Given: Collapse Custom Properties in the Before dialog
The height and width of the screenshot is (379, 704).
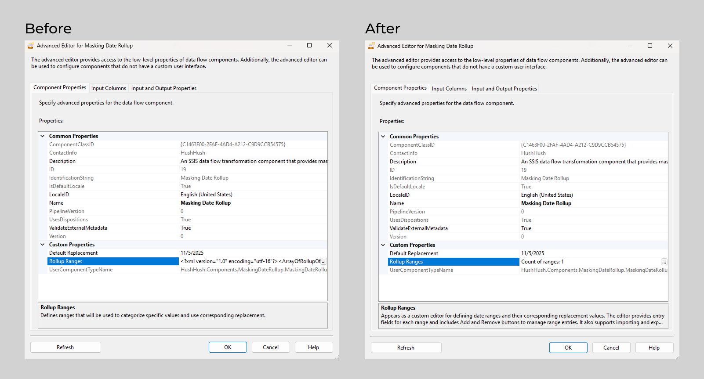Looking at the screenshot, I should pyautogui.click(x=43, y=245).
